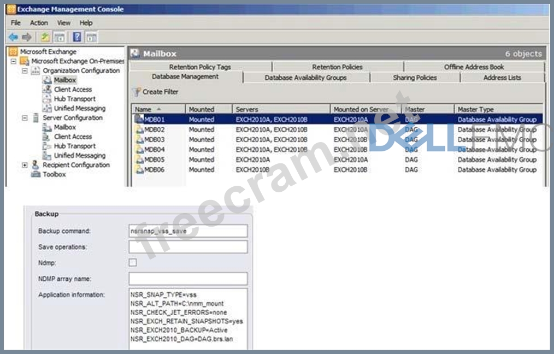Switch to Address Lists tab
This screenshot has height=354, width=554.
point(502,78)
